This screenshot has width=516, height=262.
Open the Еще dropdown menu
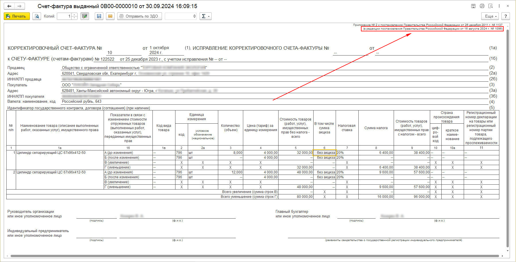pos(490,16)
